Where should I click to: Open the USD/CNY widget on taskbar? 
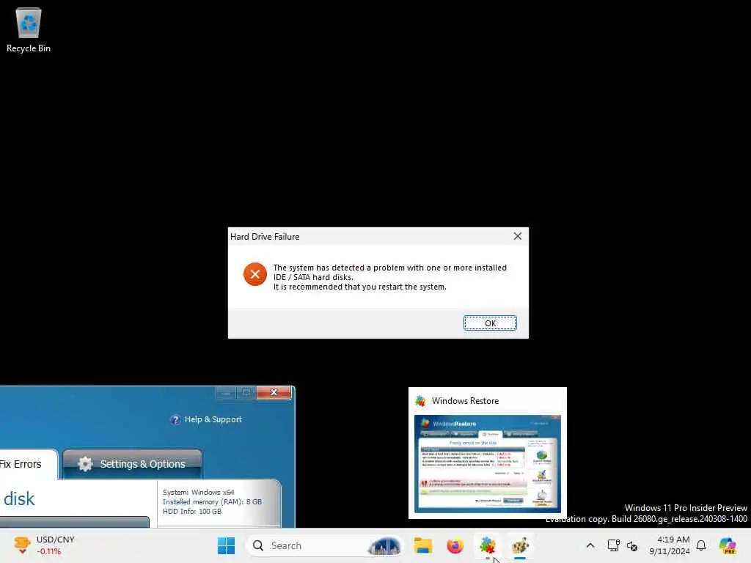(x=44, y=545)
